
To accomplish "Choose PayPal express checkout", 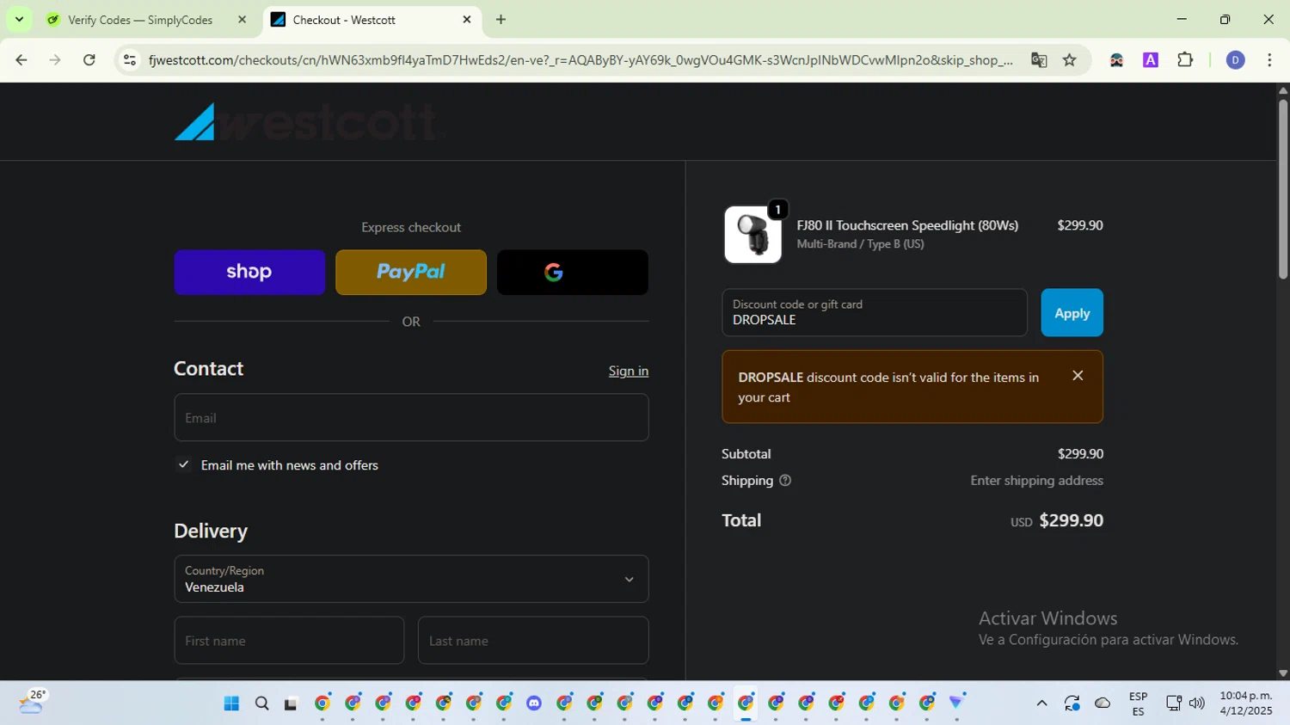I will coord(411,272).
